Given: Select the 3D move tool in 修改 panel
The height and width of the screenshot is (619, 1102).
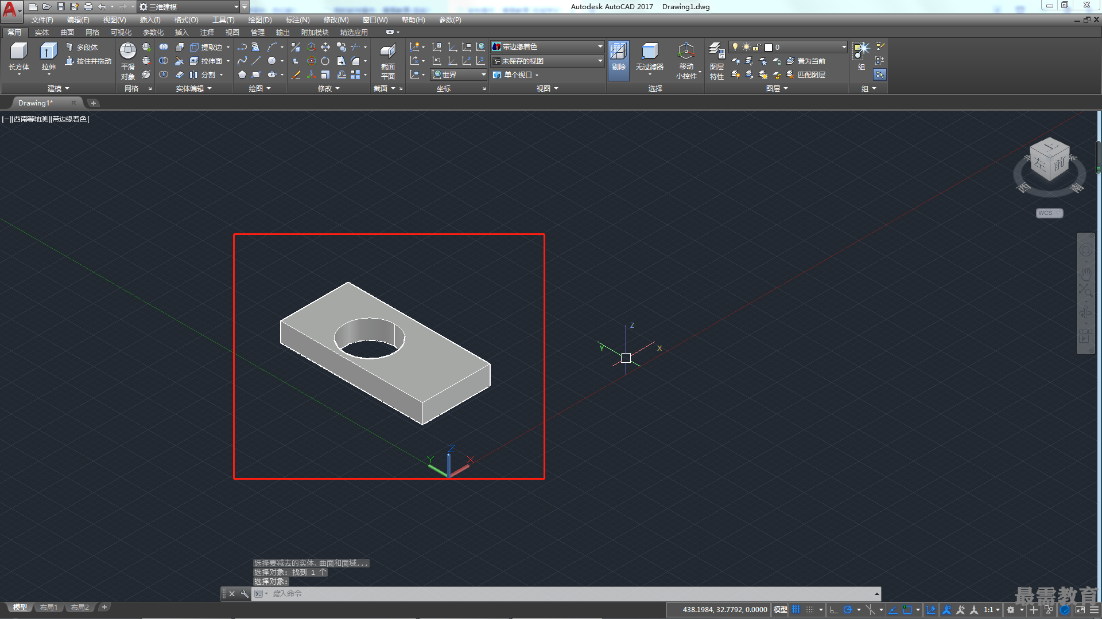Looking at the screenshot, I should pyautogui.click(x=311, y=47).
